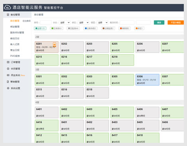Click the 会员管理 sidebar icon

8,69
